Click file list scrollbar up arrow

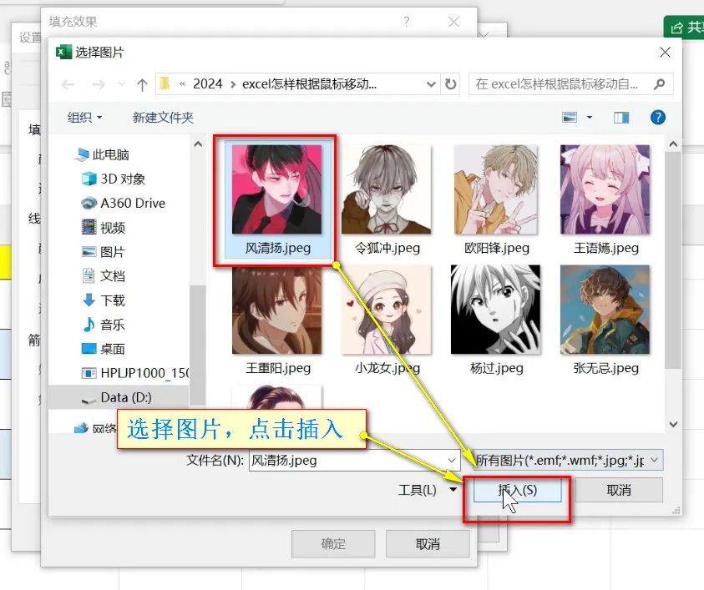(673, 144)
